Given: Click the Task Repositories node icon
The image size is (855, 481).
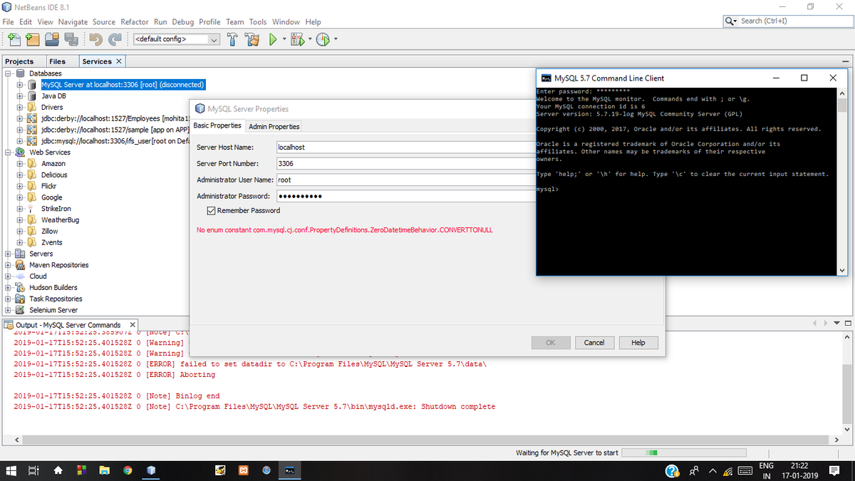Looking at the screenshot, I should point(21,299).
